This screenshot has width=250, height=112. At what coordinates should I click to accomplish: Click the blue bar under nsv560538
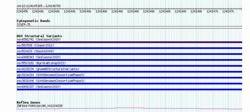pyautogui.click(x=129, y=48)
